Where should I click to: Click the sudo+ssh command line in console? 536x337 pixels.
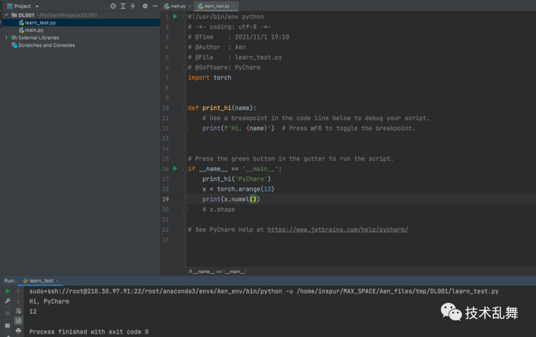pyautogui.click(x=264, y=291)
